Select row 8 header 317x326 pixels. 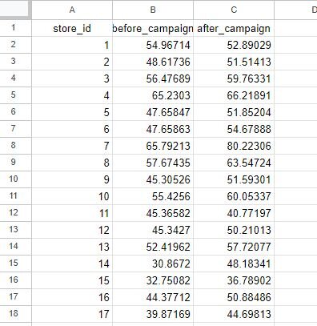click(15, 146)
